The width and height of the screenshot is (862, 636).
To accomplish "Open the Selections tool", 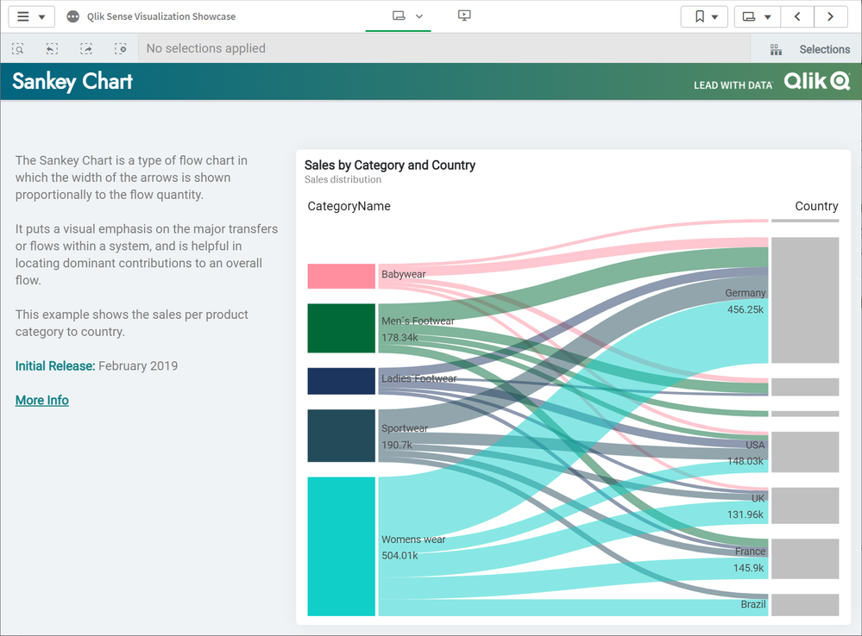I will [807, 49].
